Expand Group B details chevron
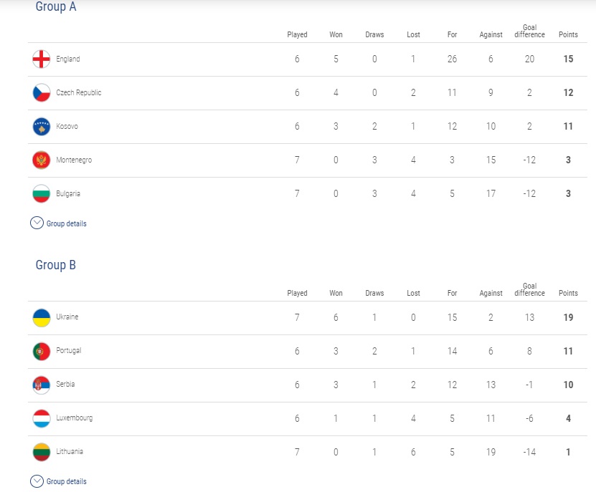Screen dimensions: 596x492 (37, 481)
